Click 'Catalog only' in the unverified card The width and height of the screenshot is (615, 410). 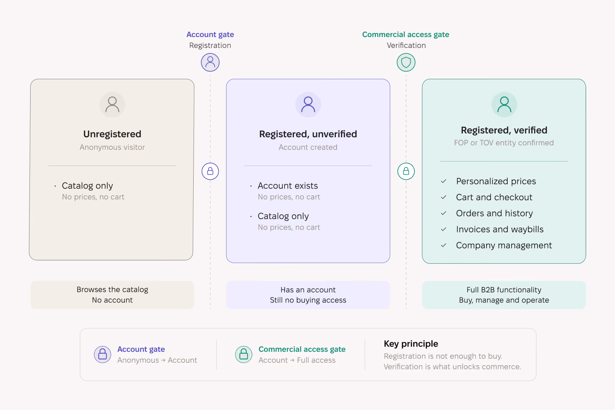(x=283, y=216)
